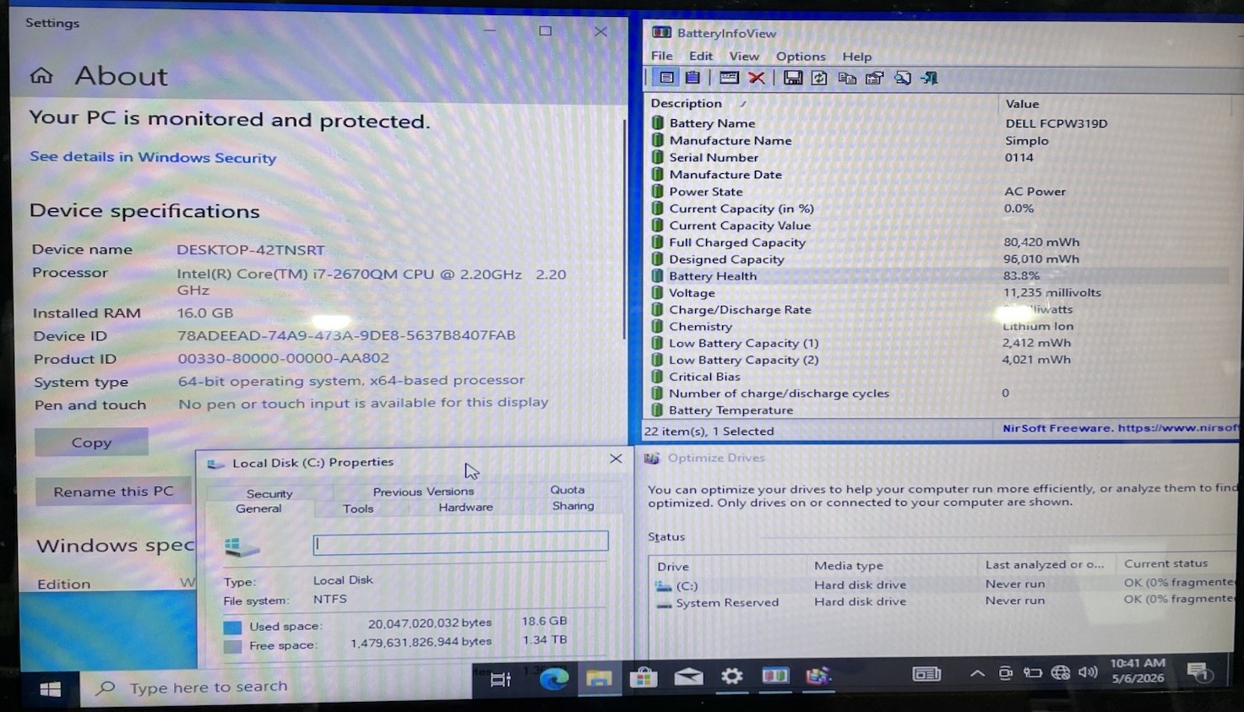Expand hidden tray icons chevron
The width and height of the screenshot is (1244, 712).
tap(977, 673)
